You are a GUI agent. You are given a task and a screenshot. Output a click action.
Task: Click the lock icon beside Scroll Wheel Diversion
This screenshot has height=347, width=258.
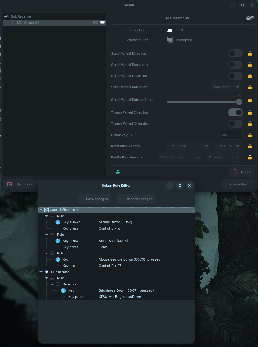[250, 76]
